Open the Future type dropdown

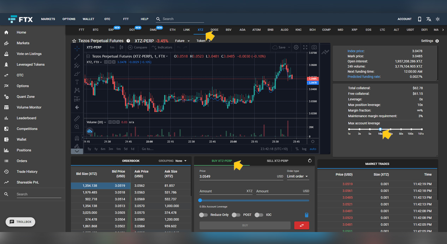(182, 41)
